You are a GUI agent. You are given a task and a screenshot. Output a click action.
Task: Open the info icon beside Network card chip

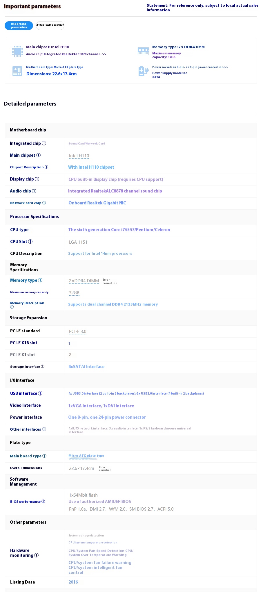44,203
